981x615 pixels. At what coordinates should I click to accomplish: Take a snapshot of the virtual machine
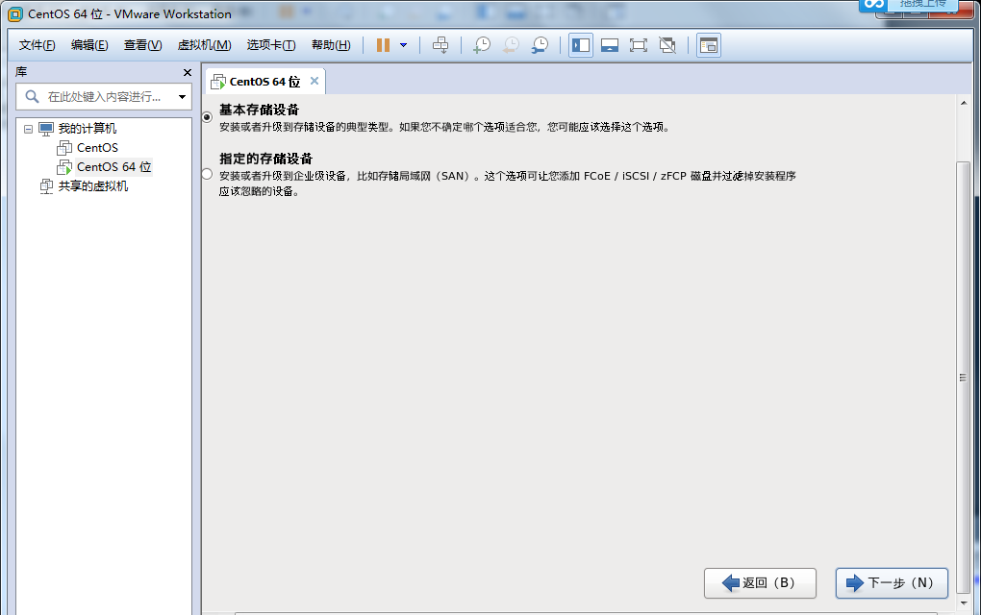tap(482, 44)
